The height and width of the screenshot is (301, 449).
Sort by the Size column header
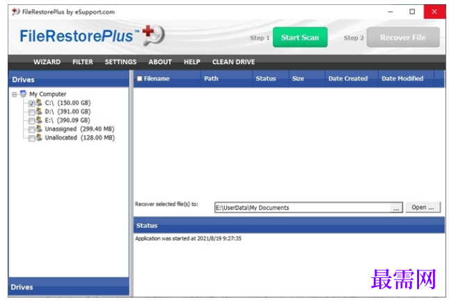tap(307, 79)
